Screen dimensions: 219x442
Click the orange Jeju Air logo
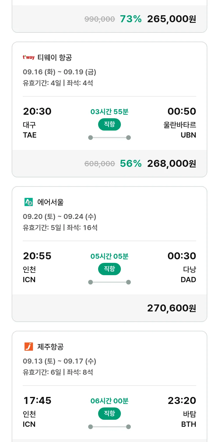29,347
